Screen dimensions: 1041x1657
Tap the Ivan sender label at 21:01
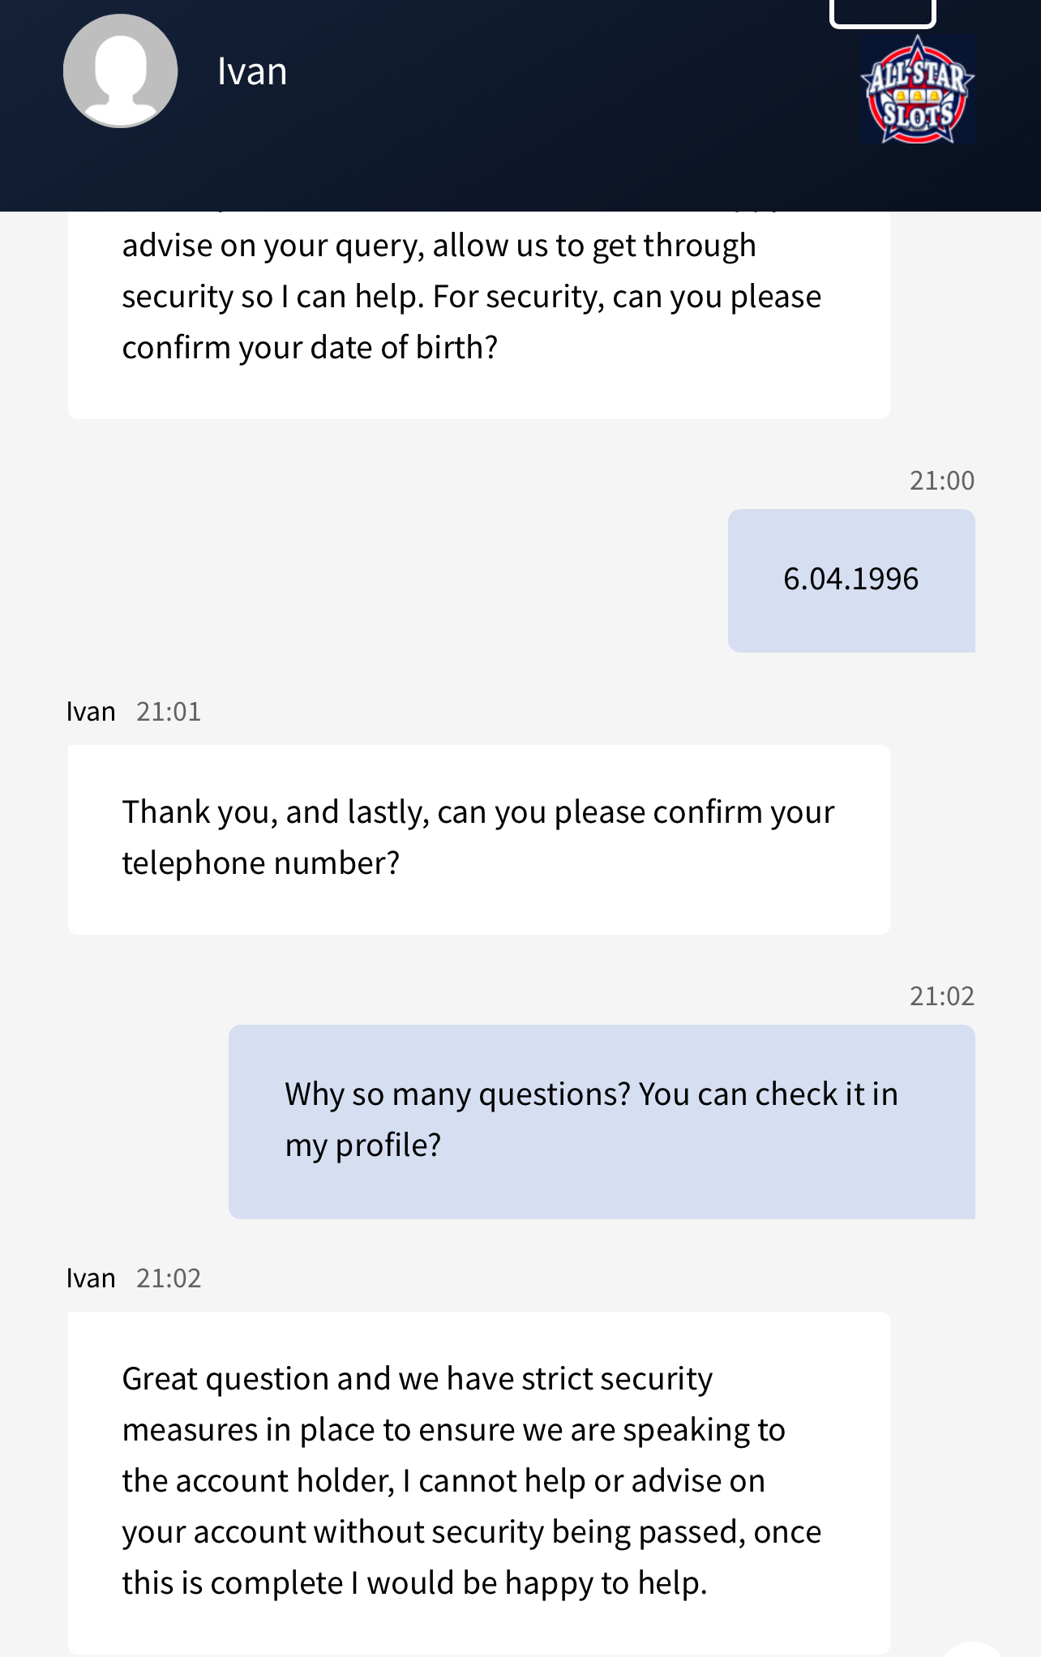(91, 712)
